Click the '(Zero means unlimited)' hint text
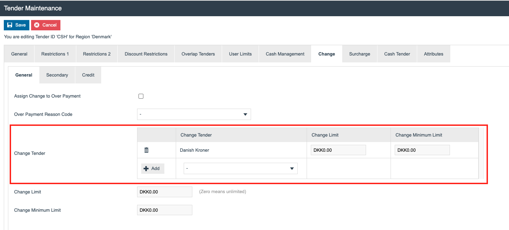509x230 pixels. tap(223, 192)
